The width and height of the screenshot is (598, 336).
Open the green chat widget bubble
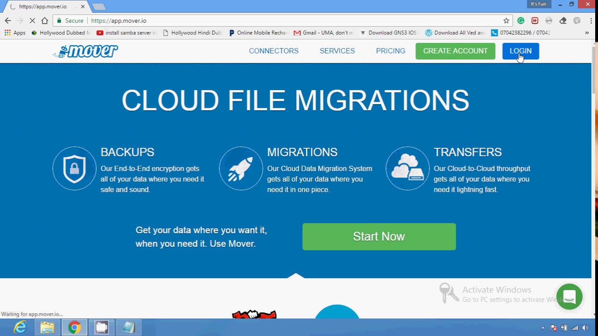[x=569, y=296]
